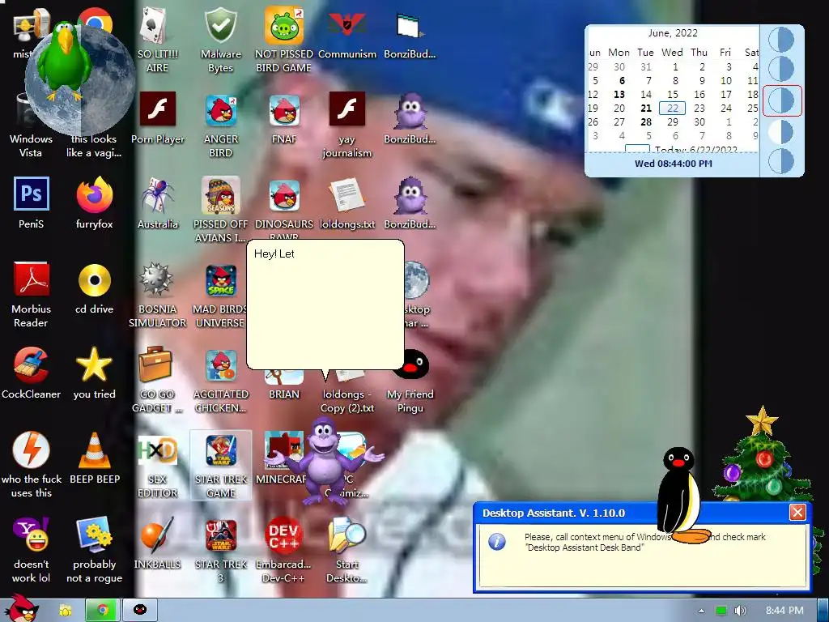Select June 22 in the calendar
829x622 pixels.
point(672,109)
